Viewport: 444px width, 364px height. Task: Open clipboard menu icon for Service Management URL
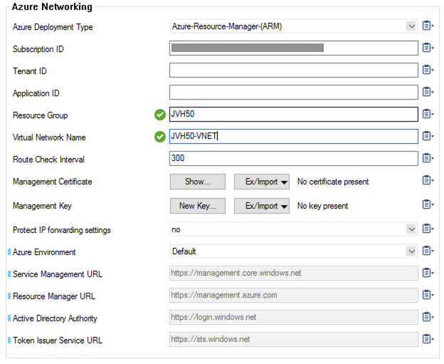[x=428, y=273]
